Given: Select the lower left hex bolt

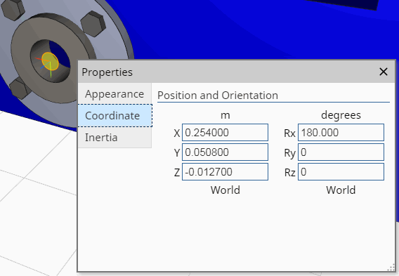Looking at the screenshot, I should (x=20, y=88).
